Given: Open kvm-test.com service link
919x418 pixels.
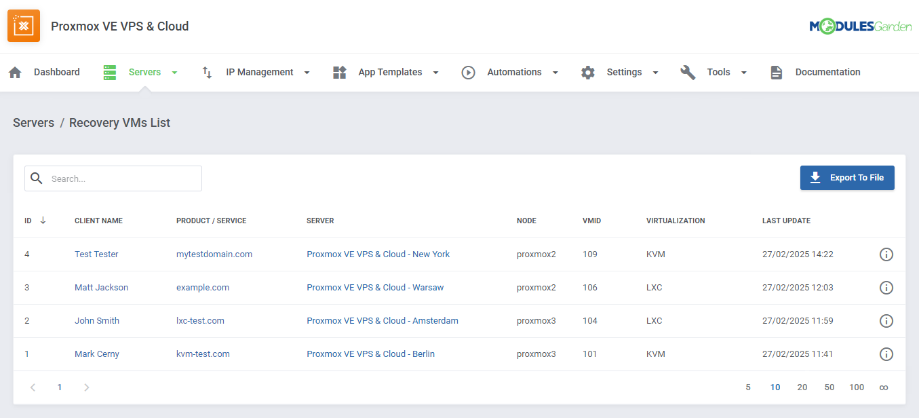Looking at the screenshot, I should click(x=203, y=354).
